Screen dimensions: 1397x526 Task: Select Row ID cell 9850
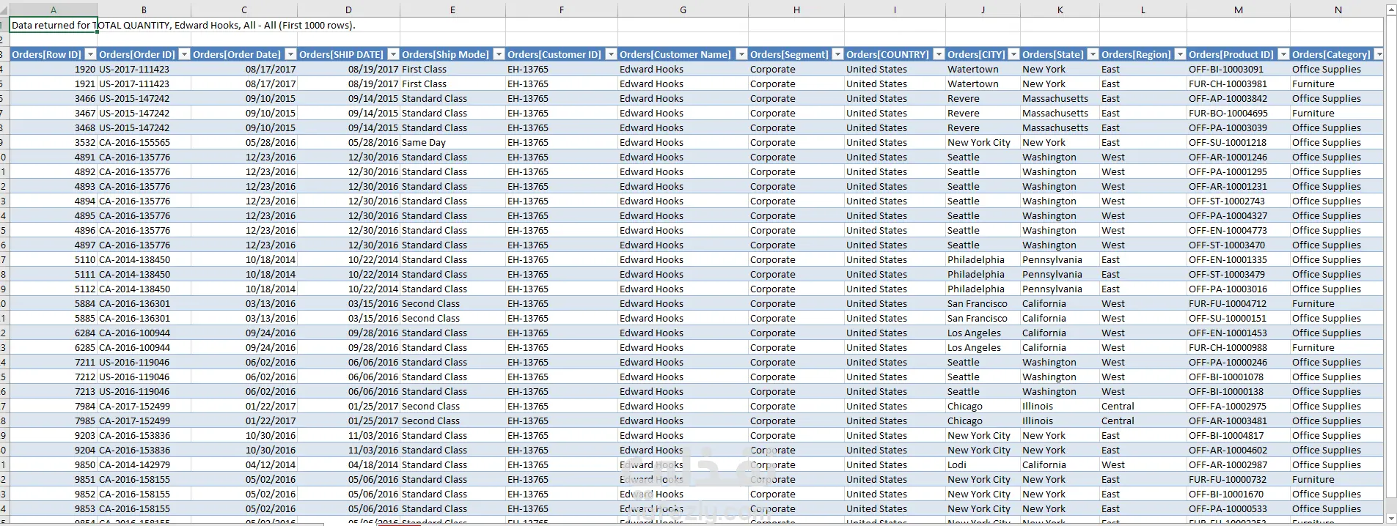point(53,464)
